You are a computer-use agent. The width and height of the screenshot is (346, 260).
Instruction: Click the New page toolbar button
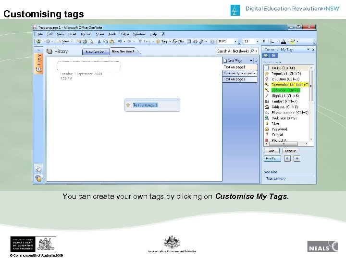(x=62, y=41)
